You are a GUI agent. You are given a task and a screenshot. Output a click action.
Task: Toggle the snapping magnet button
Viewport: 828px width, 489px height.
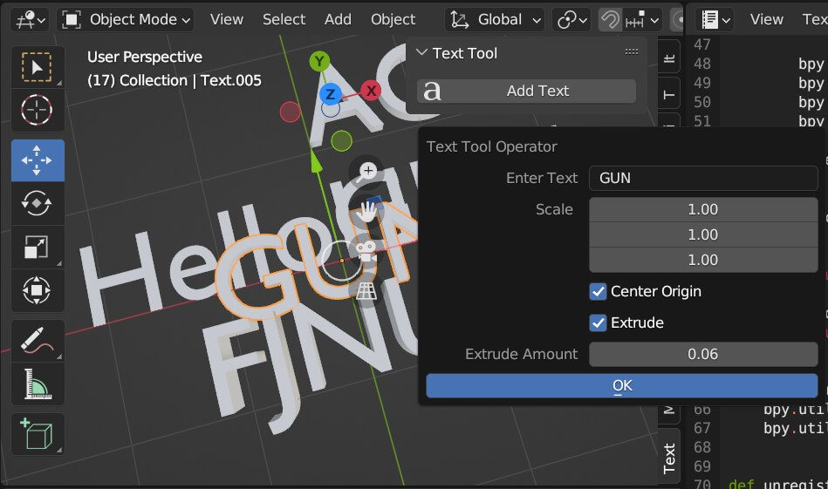[612, 19]
